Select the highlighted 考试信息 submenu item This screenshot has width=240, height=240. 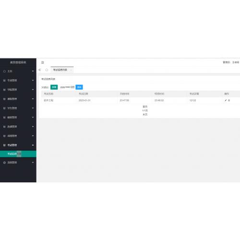click(18, 154)
